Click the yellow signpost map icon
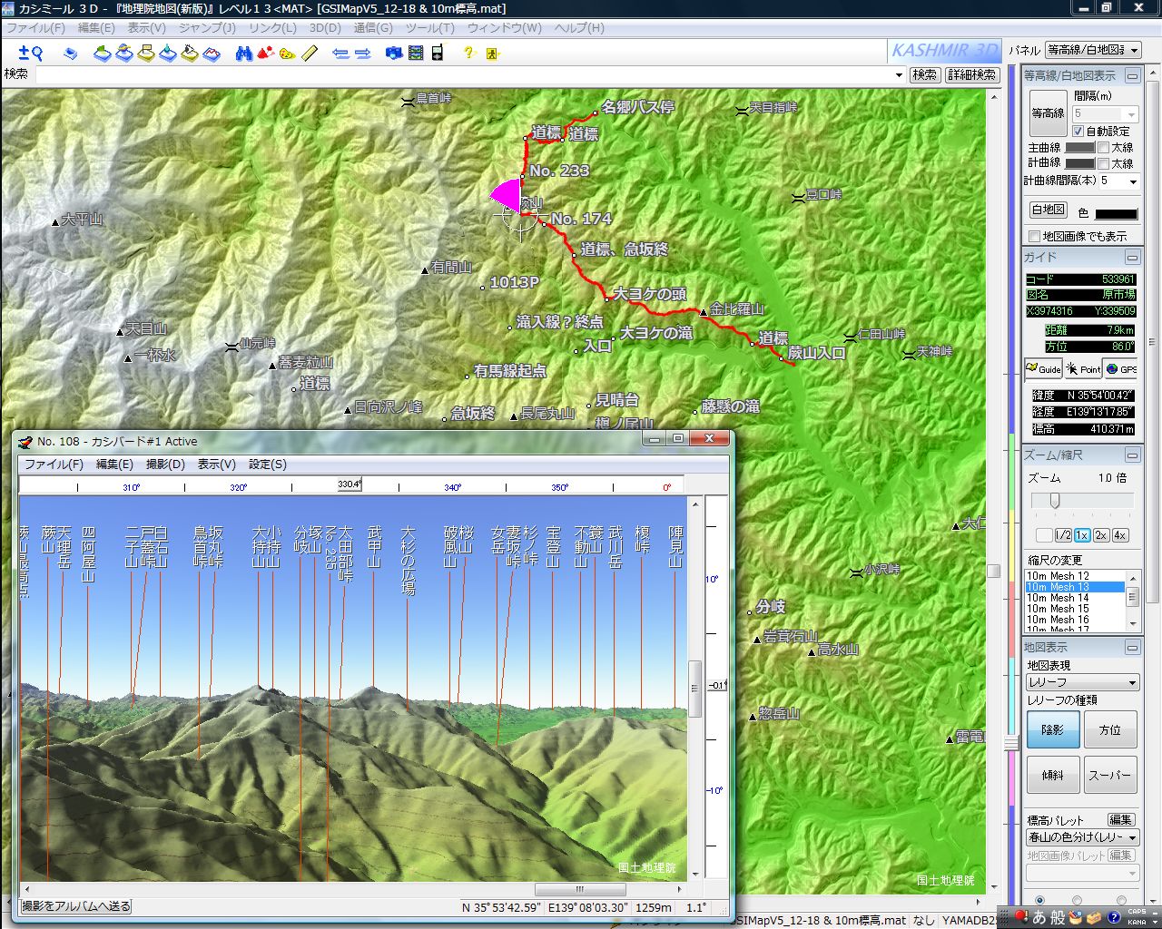 pyautogui.click(x=146, y=54)
